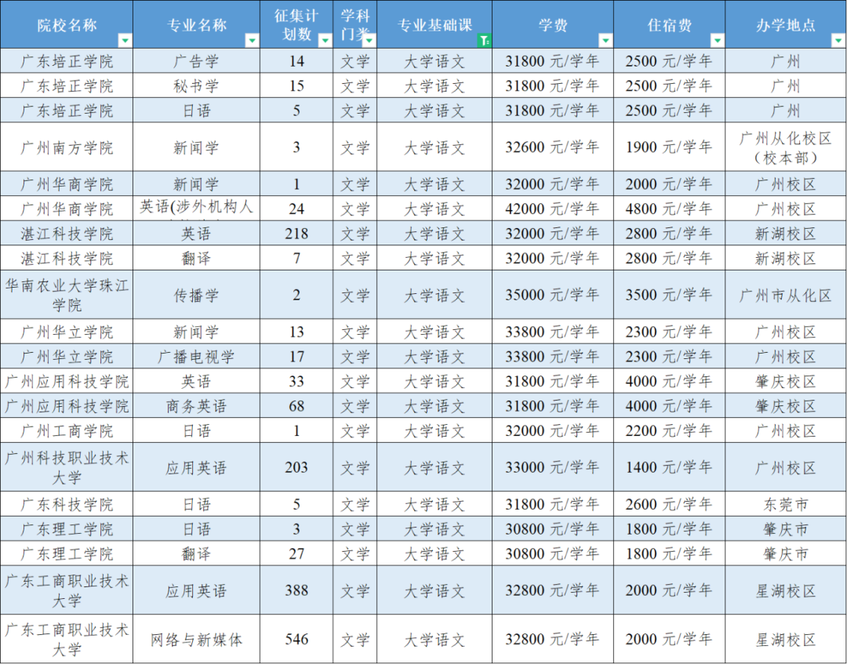Viewport: 847px width, 664px height.
Task: Select 英语(涉外机构人 major cell
Action: [197, 209]
